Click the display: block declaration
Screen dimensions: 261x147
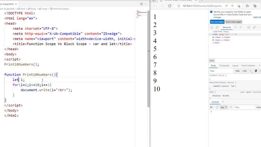pos(221,96)
